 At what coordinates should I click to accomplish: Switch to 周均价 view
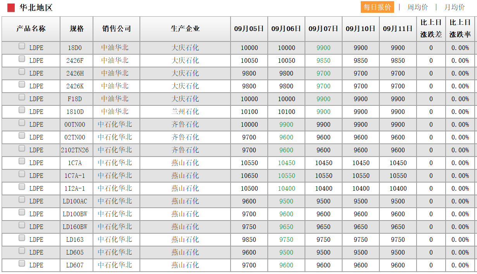click(x=418, y=7)
